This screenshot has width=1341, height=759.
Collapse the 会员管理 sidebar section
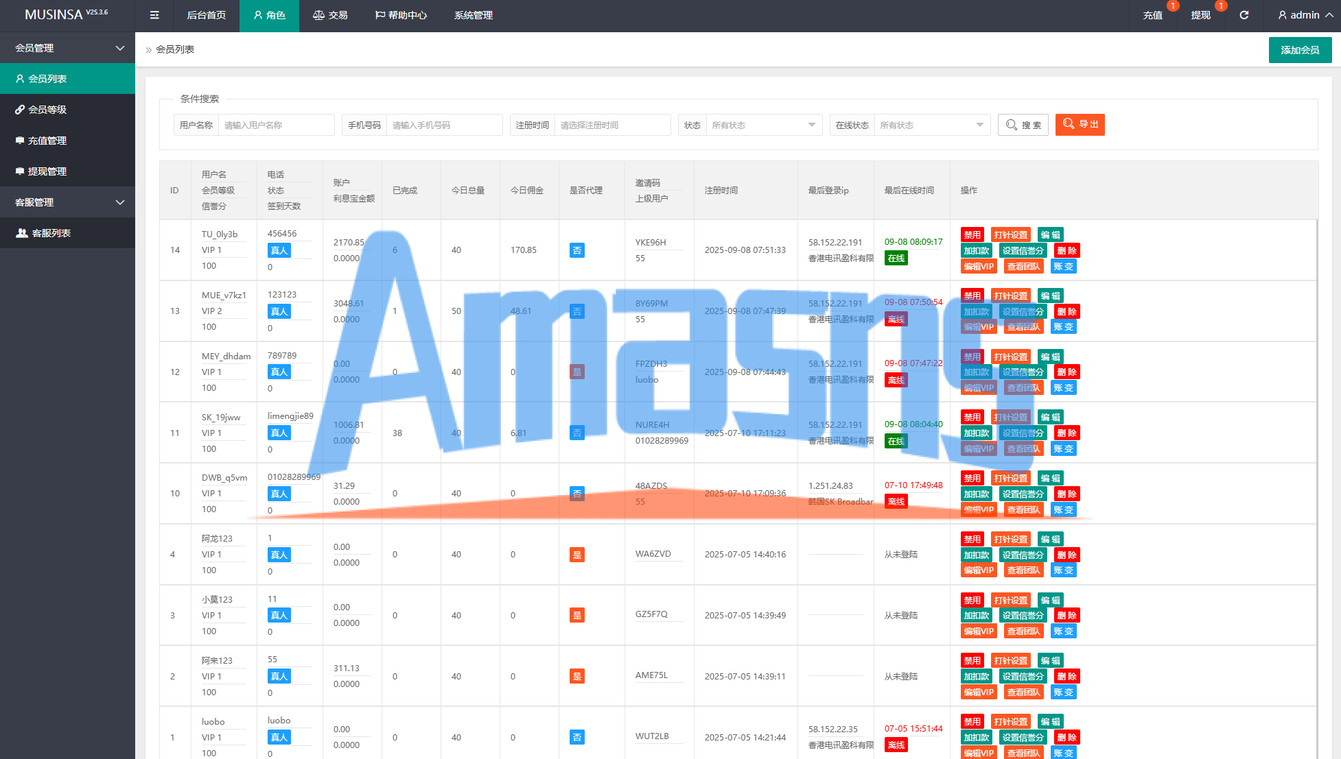coord(67,48)
